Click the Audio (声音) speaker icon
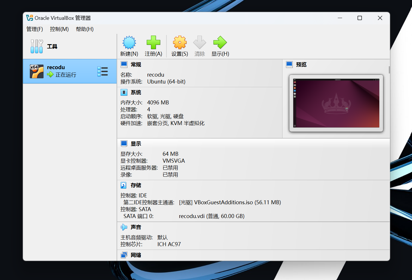This screenshot has height=280, width=412. [124, 227]
